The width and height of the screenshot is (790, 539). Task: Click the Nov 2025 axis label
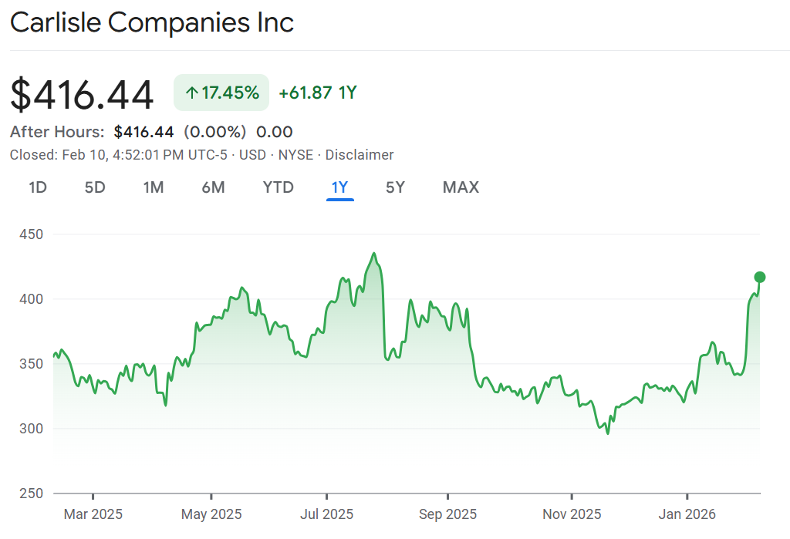tap(572, 514)
